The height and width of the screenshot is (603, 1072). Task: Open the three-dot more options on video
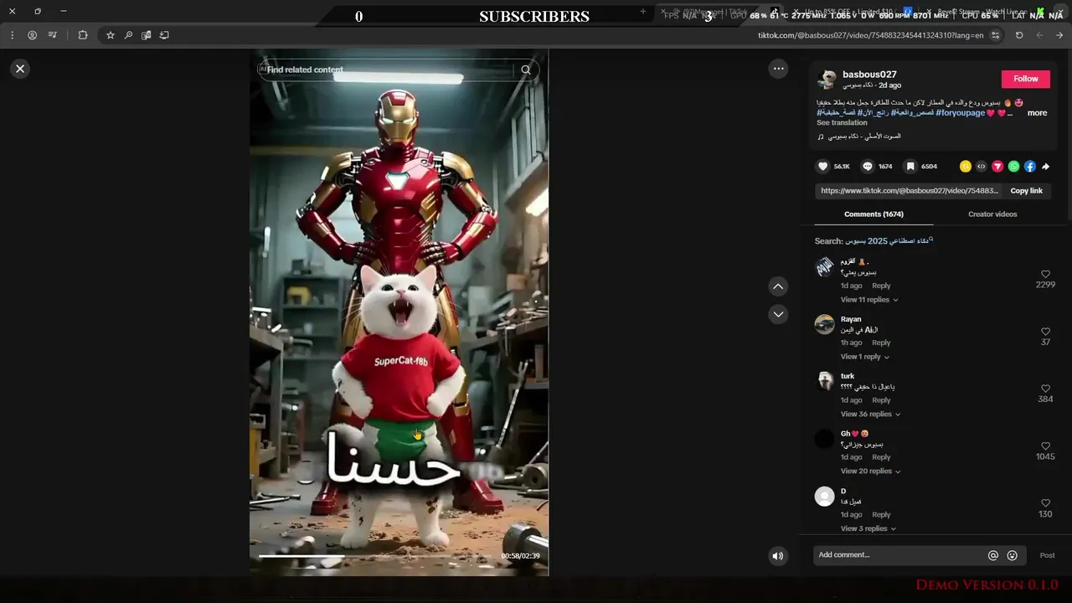tap(778, 69)
